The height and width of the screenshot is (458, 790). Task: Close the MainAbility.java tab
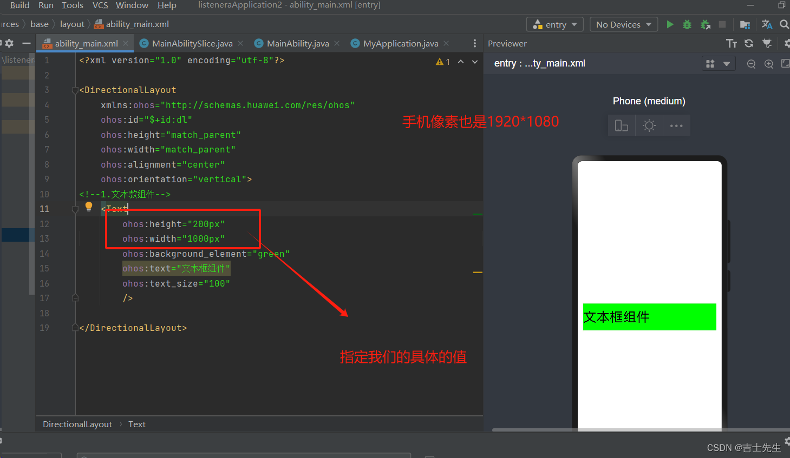point(337,43)
